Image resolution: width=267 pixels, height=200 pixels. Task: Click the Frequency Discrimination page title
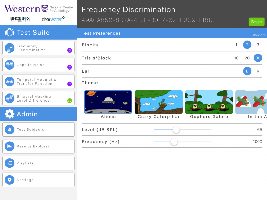pos(129,10)
